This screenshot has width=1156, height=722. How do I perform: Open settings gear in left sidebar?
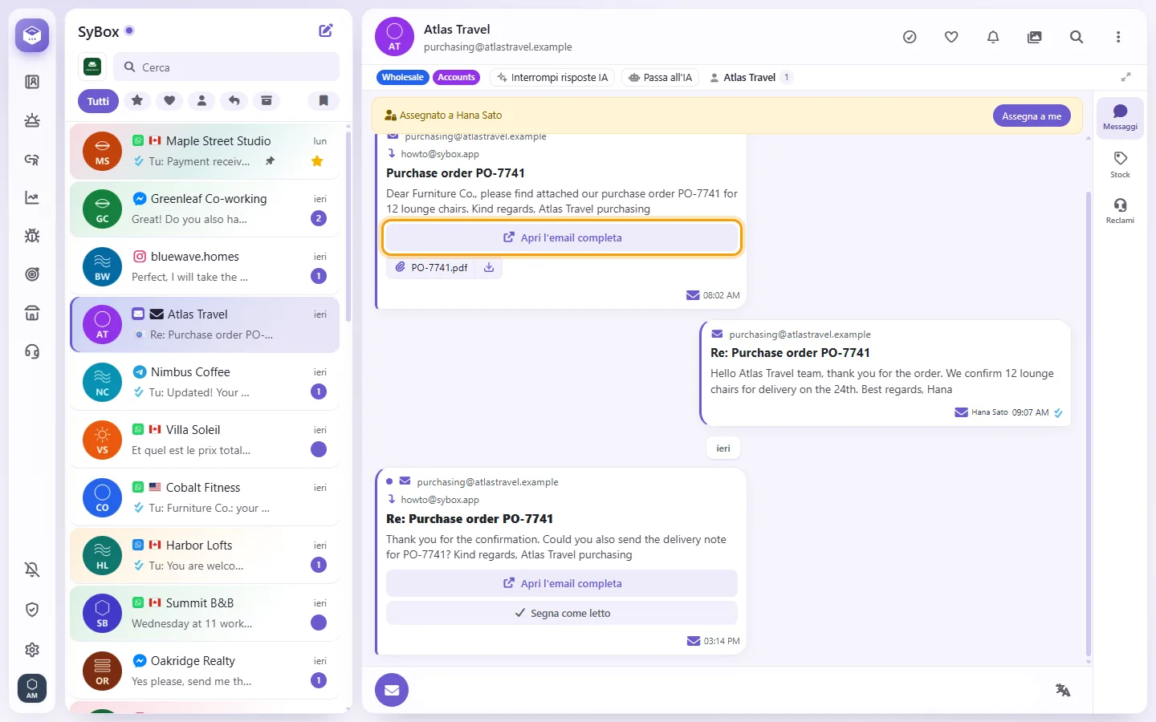[x=32, y=650]
